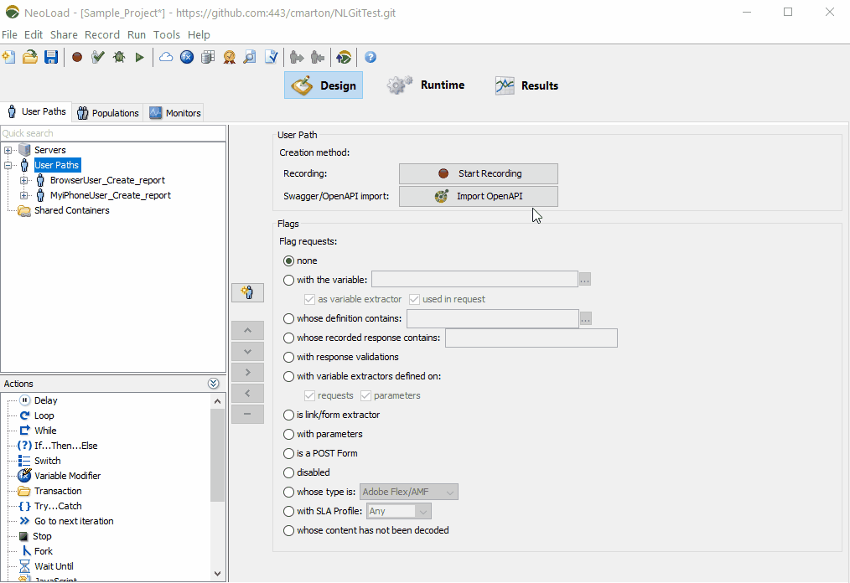Screen dimensions: 850x583
Task: Select 'with the variable' radio button
Action: [288, 280]
